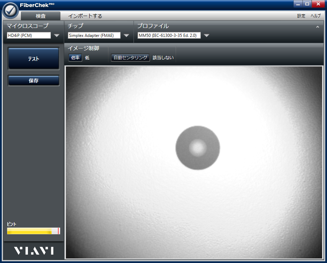Screen dimensions: 327x263
Task: Expand the マイクロスコープ dropdown arrow
Action: [56, 36]
